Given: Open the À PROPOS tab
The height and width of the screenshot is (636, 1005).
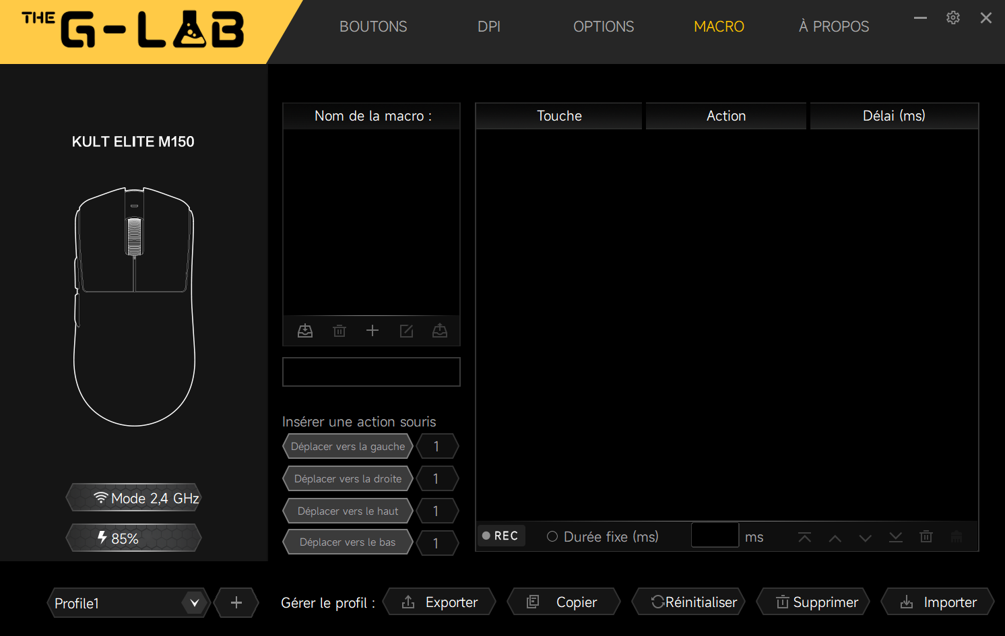Looking at the screenshot, I should point(834,26).
